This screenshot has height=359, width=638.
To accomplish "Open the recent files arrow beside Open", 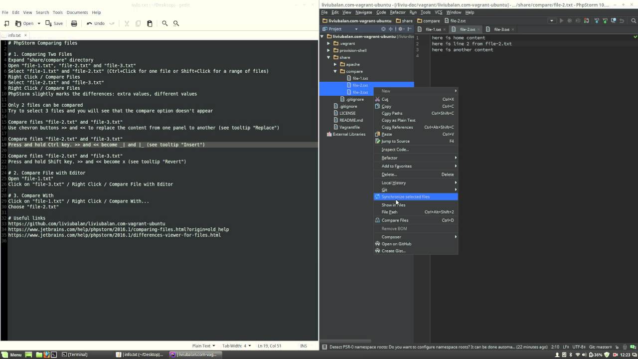I will click(38, 23).
